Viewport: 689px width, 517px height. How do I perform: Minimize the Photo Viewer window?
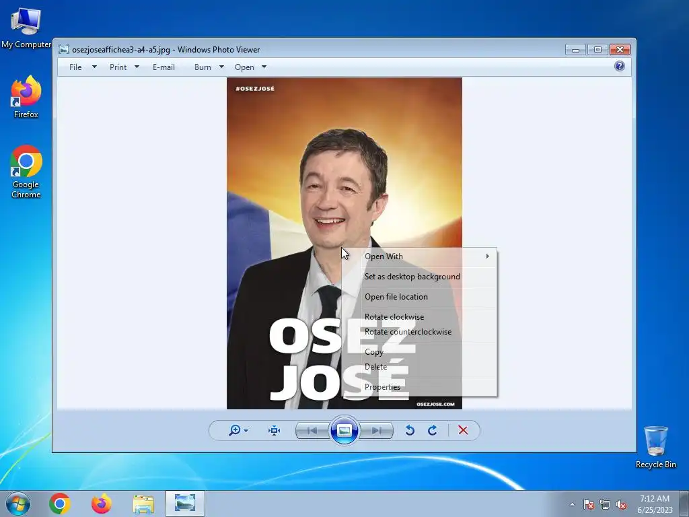tap(576, 50)
